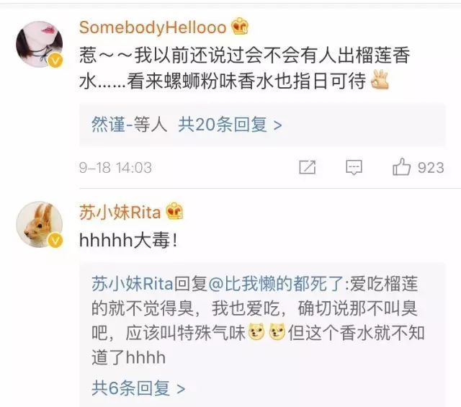
Task: Tap the verified V badge on SomebodyHellooo avatar
Action: (x=55, y=61)
